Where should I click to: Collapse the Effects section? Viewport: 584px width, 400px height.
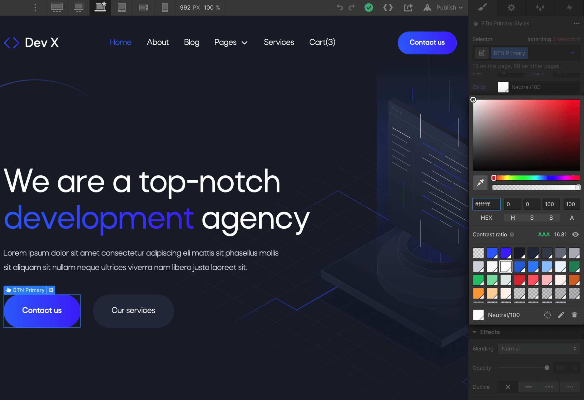pyautogui.click(x=475, y=332)
